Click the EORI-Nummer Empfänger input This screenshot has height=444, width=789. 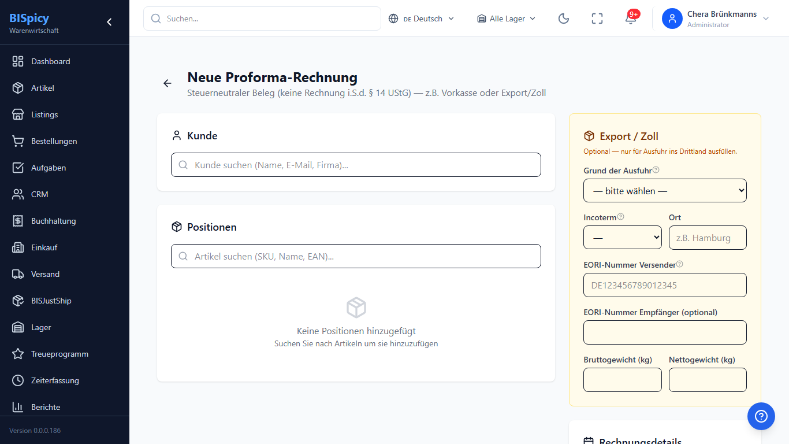tap(665, 332)
